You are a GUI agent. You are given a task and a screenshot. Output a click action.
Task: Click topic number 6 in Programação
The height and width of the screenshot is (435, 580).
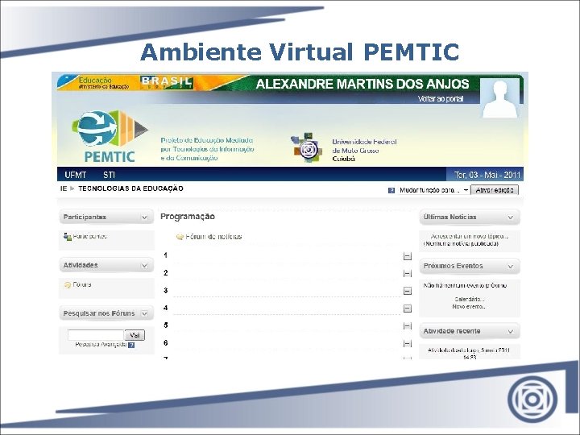166,343
